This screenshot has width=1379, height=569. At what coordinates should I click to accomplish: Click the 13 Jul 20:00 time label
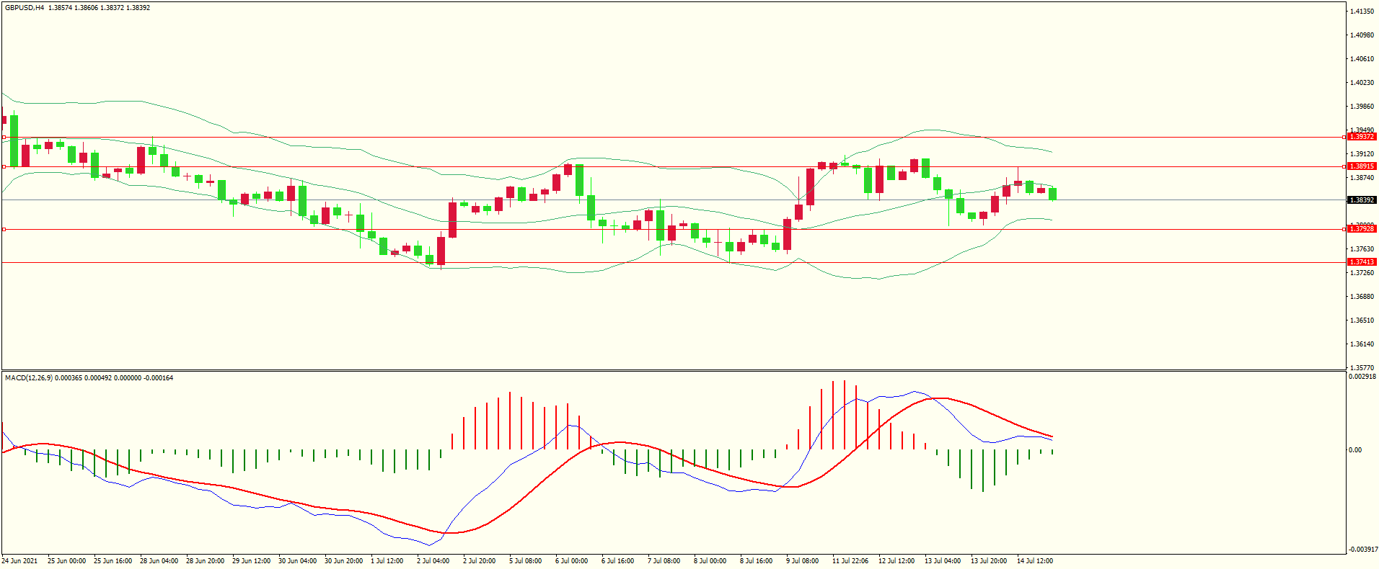point(989,561)
